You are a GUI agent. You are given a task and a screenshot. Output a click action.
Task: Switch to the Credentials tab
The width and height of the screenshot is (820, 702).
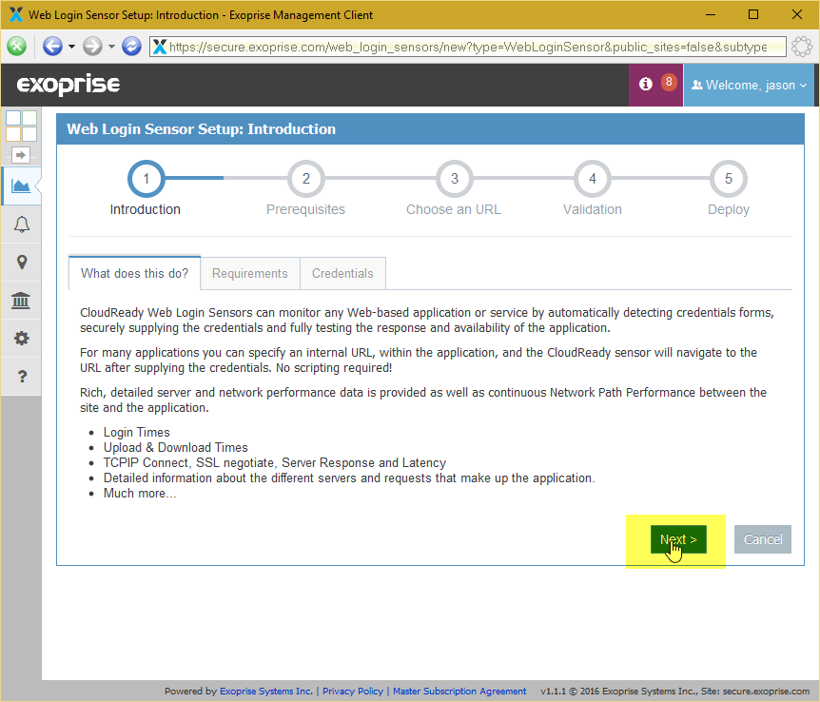pyautogui.click(x=342, y=273)
